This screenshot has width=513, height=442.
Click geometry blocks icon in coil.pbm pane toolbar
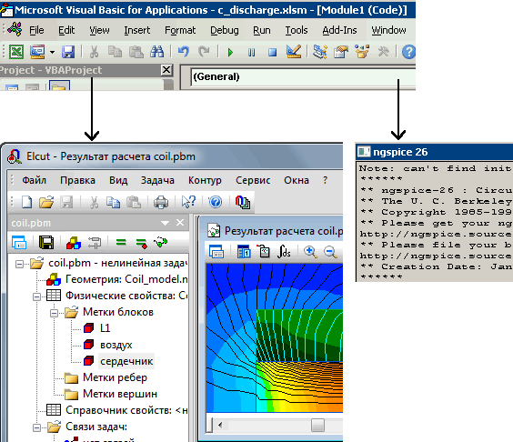point(74,243)
